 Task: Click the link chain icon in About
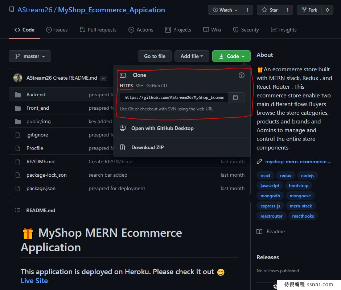(259, 162)
